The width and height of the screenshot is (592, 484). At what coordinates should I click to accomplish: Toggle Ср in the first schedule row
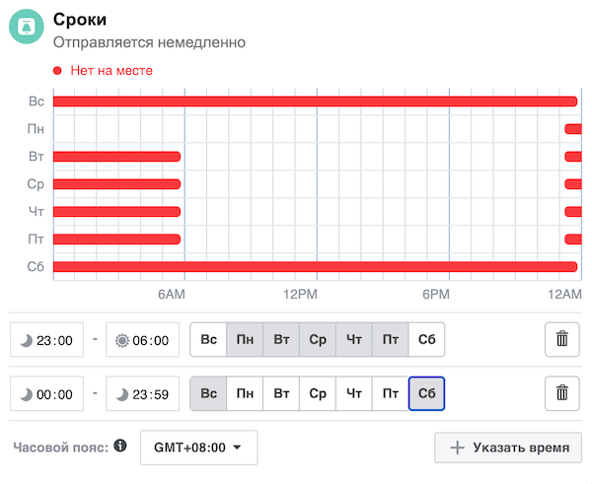[x=318, y=340]
